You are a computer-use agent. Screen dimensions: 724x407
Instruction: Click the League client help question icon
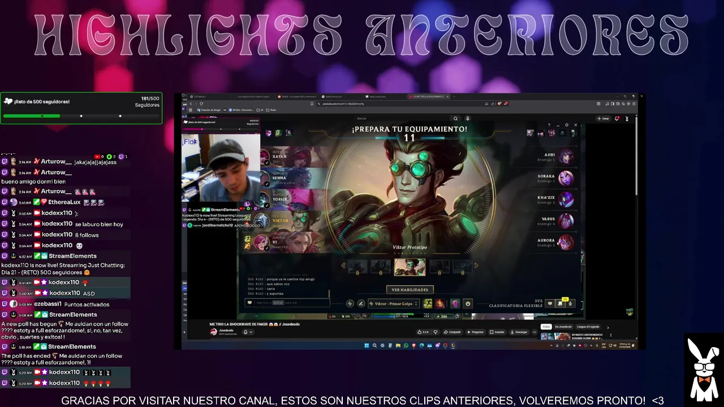click(x=549, y=125)
